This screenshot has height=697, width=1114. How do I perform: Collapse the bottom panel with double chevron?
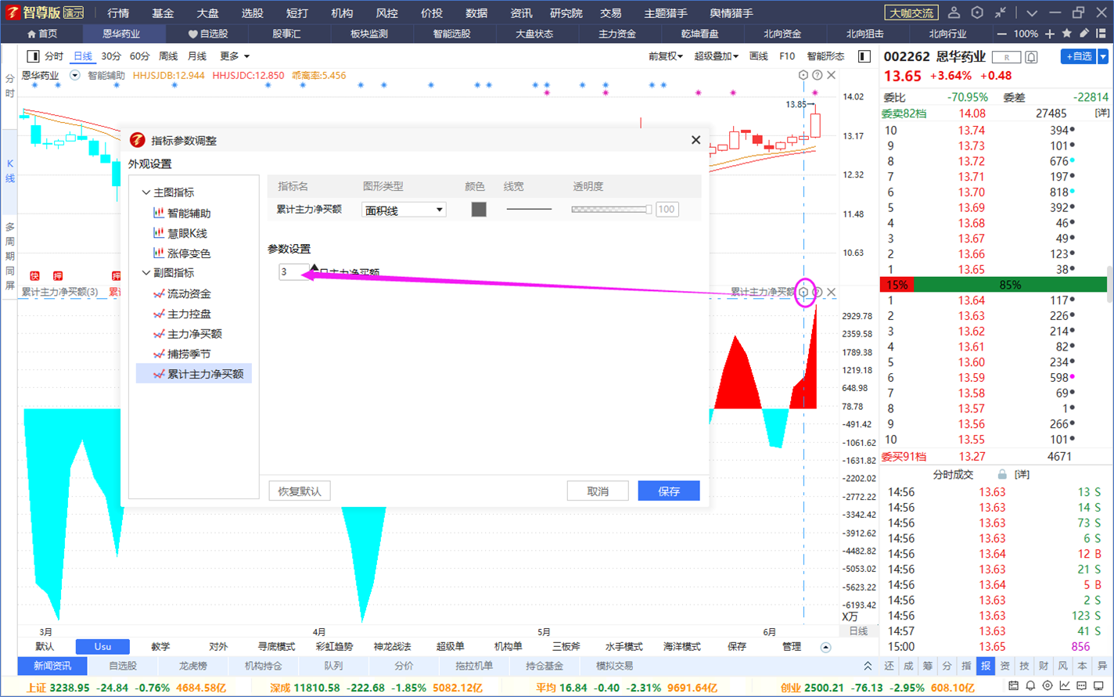coord(868,666)
